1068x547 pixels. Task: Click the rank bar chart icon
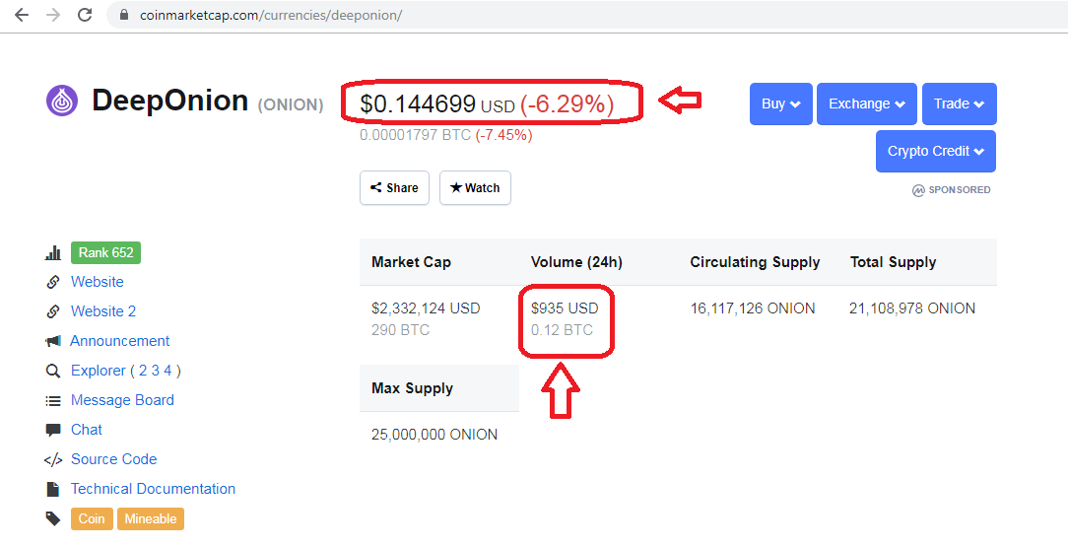[53, 252]
